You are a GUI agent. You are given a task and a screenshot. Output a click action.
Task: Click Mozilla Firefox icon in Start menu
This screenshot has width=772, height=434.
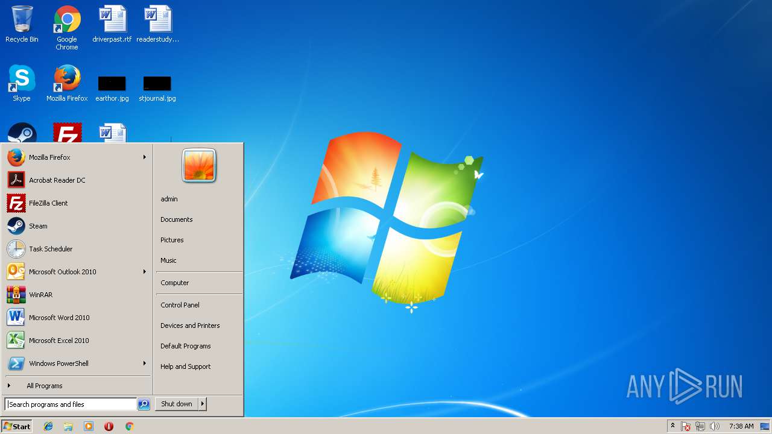point(16,157)
